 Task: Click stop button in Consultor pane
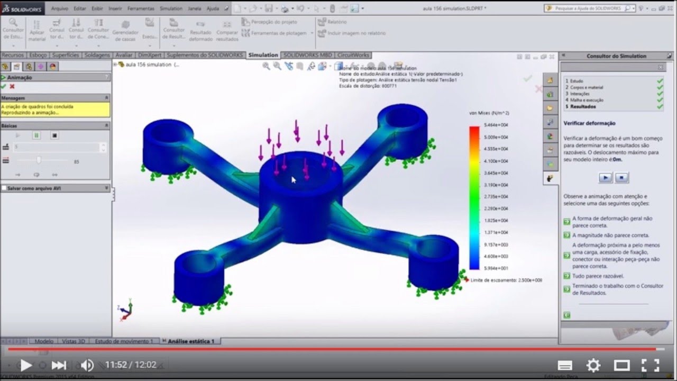click(x=621, y=178)
